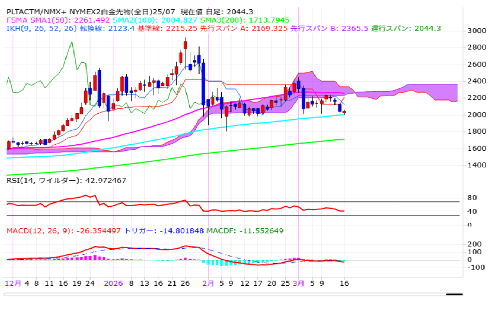Image resolution: width=500 pixels, height=325 pixels.
Task: Click the RSI(14, ワイルダー) indicator label
Action: pos(66,180)
